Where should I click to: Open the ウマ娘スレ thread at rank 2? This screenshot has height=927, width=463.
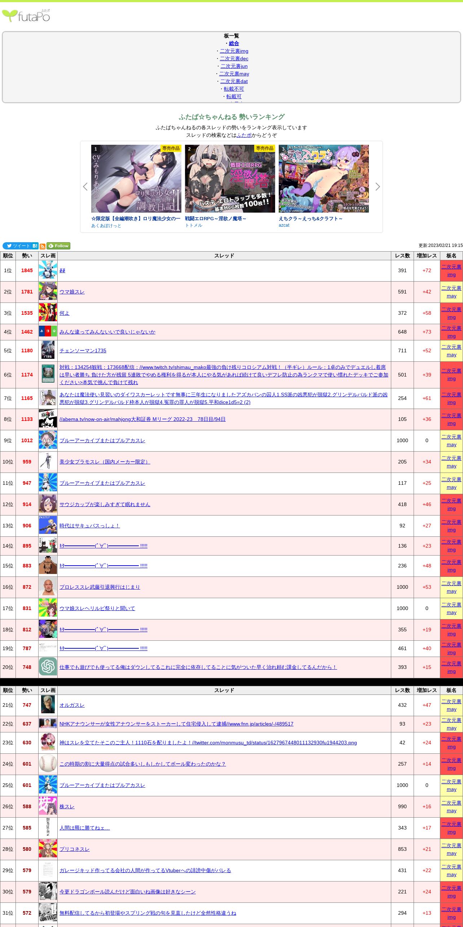(72, 292)
